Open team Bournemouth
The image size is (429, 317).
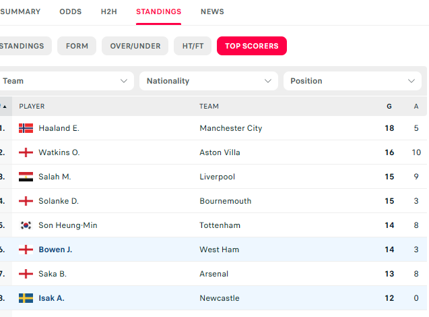pos(226,201)
